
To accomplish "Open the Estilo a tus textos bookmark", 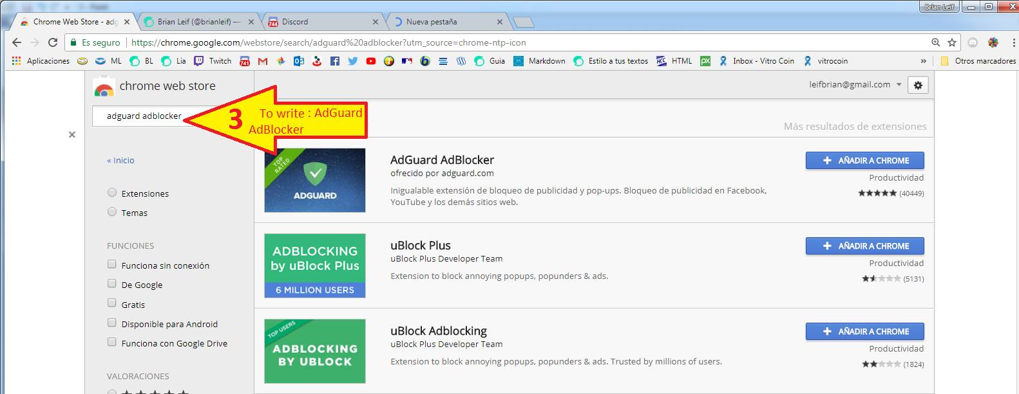I will point(611,61).
